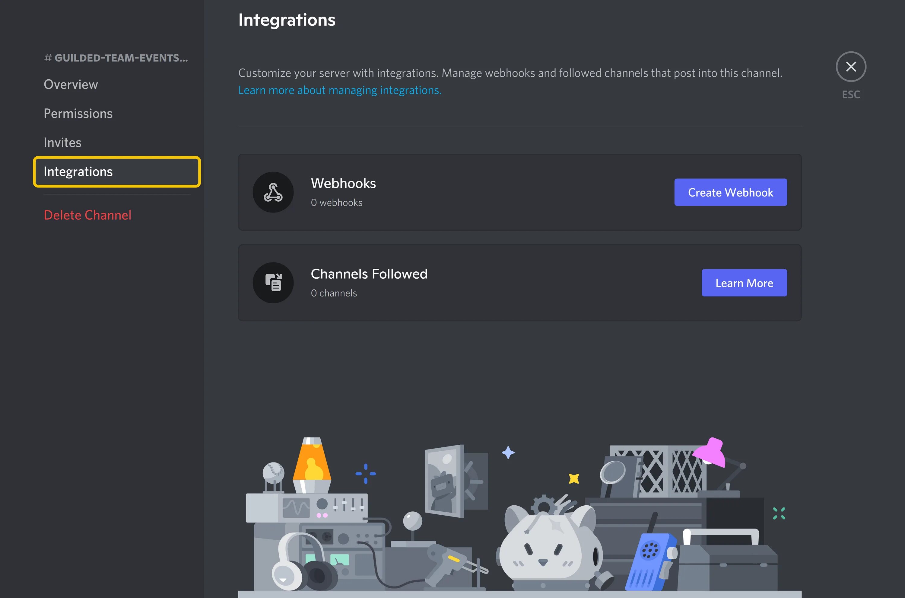The height and width of the screenshot is (598, 905).
Task: Click the ESC label under close button
Action: (x=850, y=94)
